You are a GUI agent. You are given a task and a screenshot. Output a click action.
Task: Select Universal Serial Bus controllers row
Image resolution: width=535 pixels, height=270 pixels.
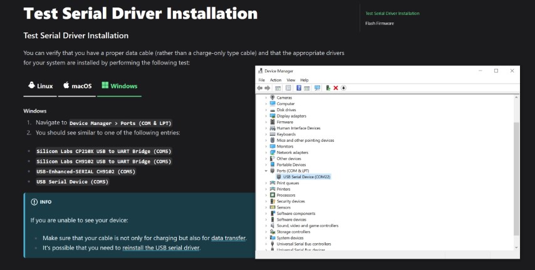tap(301, 244)
